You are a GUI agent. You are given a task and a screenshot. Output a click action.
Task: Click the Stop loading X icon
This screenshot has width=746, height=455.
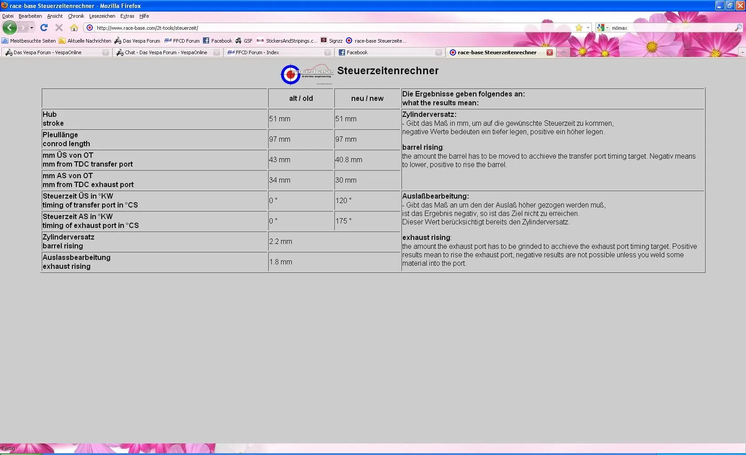pos(59,28)
